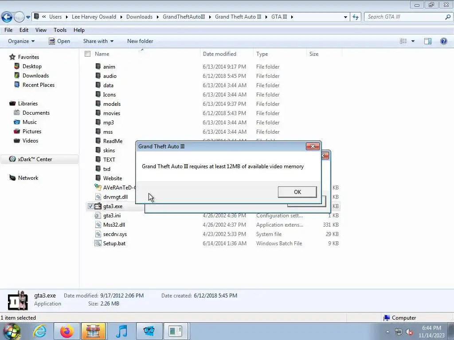Open the Videos library
The width and height of the screenshot is (454, 340).
(30, 140)
